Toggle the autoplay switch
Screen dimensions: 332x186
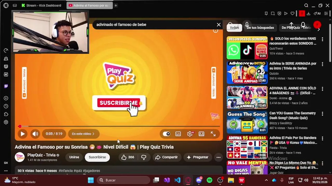166,134
